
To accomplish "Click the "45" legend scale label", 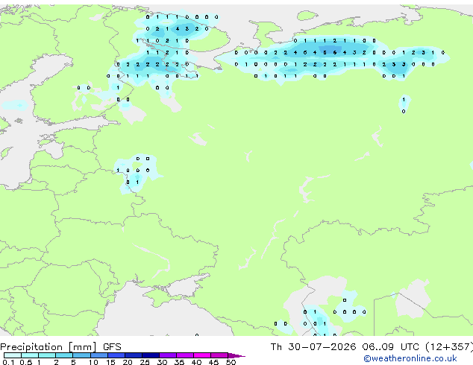I will pyautogui.click(x=213, y=362).
